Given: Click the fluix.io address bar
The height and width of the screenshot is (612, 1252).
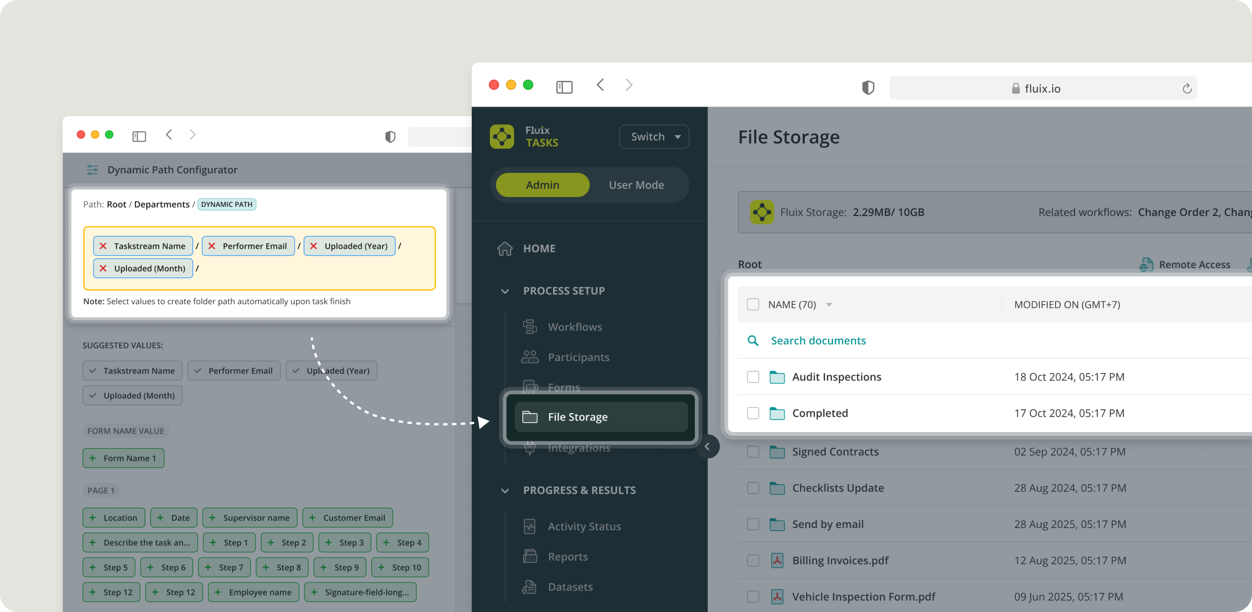Looking at the screenshot, I should pos(1042,88).
